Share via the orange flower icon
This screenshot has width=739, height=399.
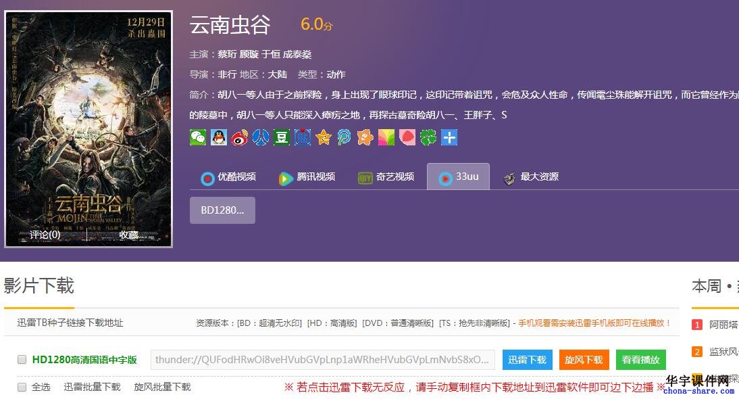(365, 137)
